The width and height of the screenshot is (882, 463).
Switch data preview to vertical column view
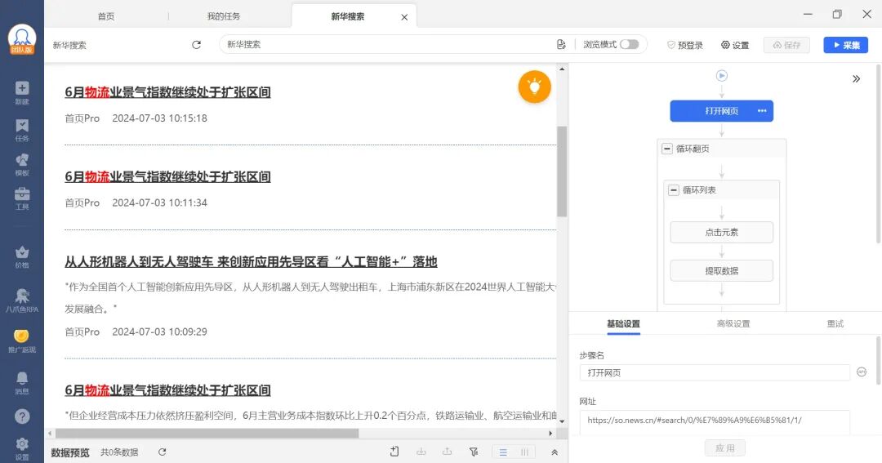point(524,452)
